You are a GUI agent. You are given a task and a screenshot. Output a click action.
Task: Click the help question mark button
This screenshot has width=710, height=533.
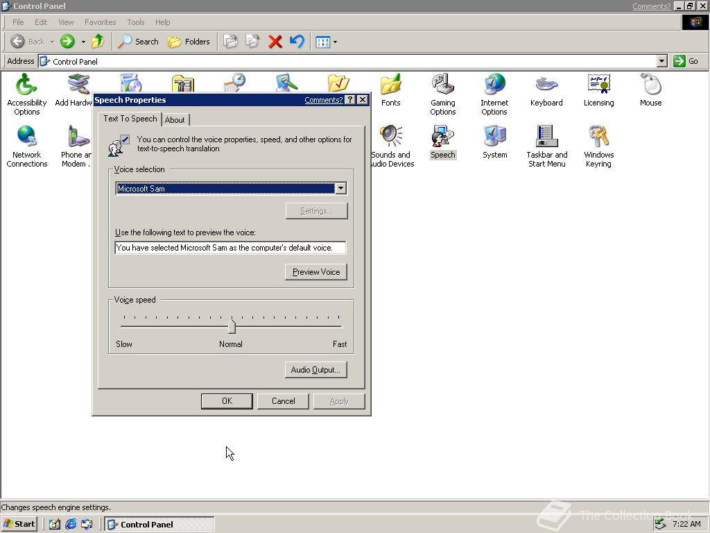pos(350,100)
